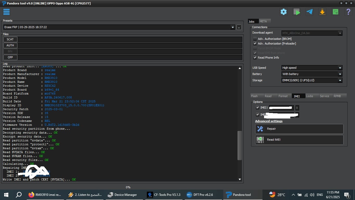This screenshot has height=200, width=355.
Task: Click the green certificate icon in toolbar
Action: [336, 12]
